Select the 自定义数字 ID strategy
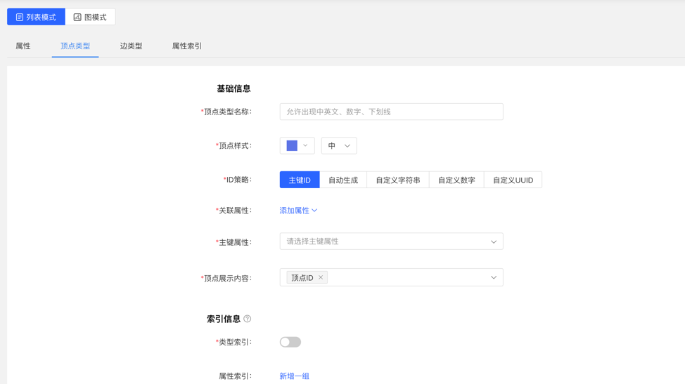This screenshot has width=685, height=384. [x=456, y=180]
